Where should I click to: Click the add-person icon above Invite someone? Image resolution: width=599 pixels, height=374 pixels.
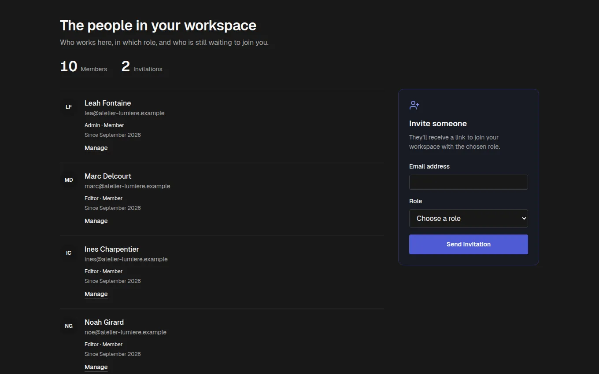414,105
